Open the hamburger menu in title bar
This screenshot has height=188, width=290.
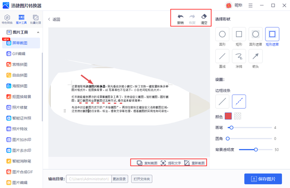pos(251,5)
